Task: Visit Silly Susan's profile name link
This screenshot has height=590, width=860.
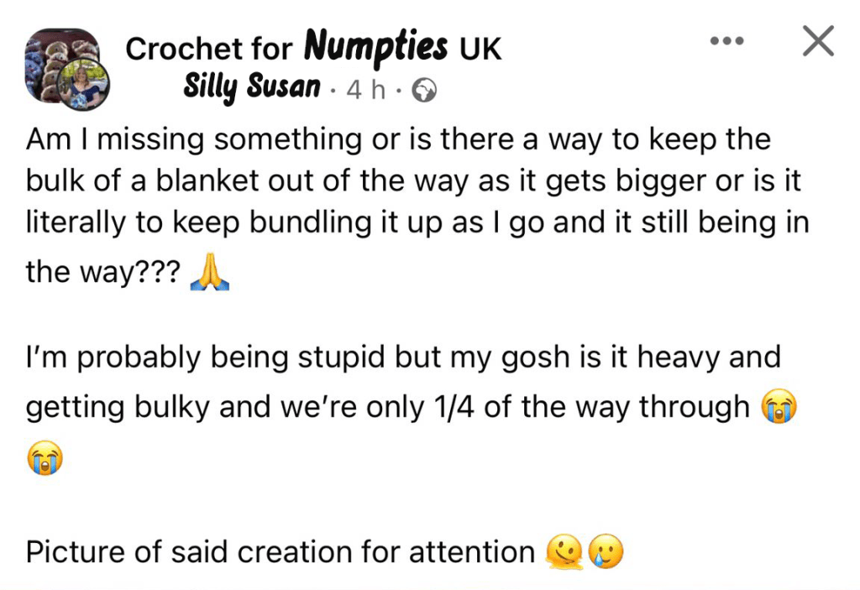Action: click(x=252, y=87)
